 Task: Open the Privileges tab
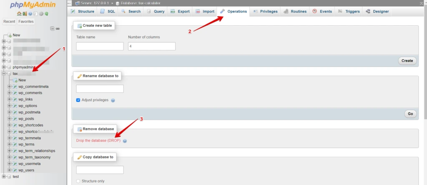(x=265, y=11)
